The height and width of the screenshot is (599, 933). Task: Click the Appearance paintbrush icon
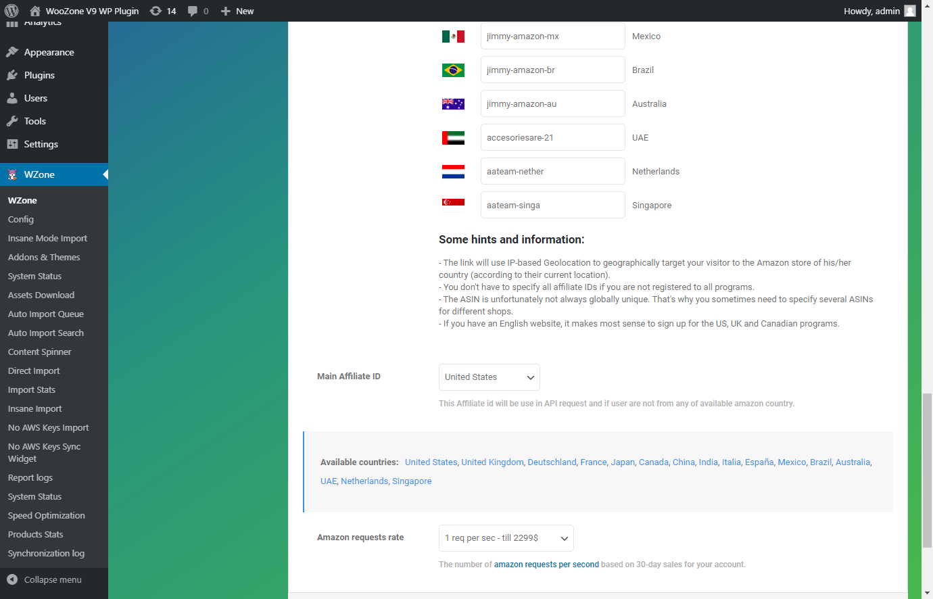(12, 52)
